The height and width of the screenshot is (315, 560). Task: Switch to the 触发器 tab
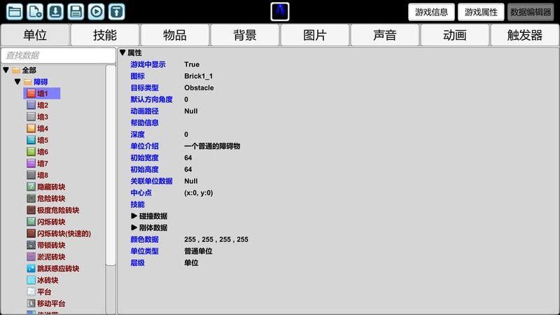[x=525, y=35]
